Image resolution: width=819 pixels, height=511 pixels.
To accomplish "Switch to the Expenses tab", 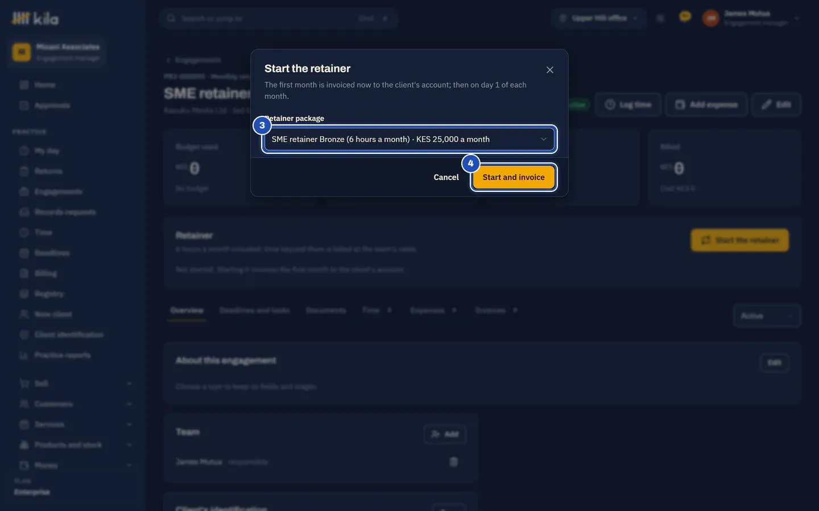I will pyautogui.click(x=433, y=310).
